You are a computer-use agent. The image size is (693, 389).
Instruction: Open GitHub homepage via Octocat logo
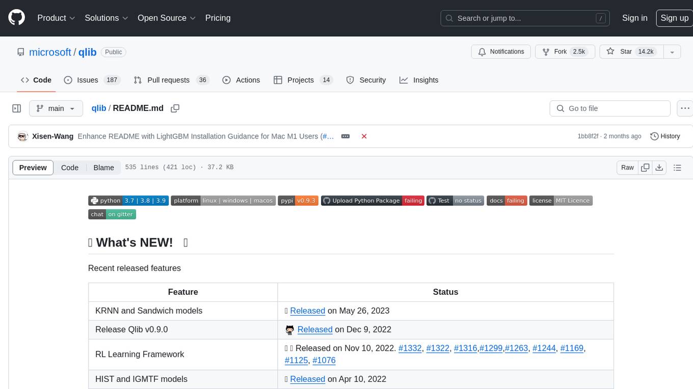point(17,18)
